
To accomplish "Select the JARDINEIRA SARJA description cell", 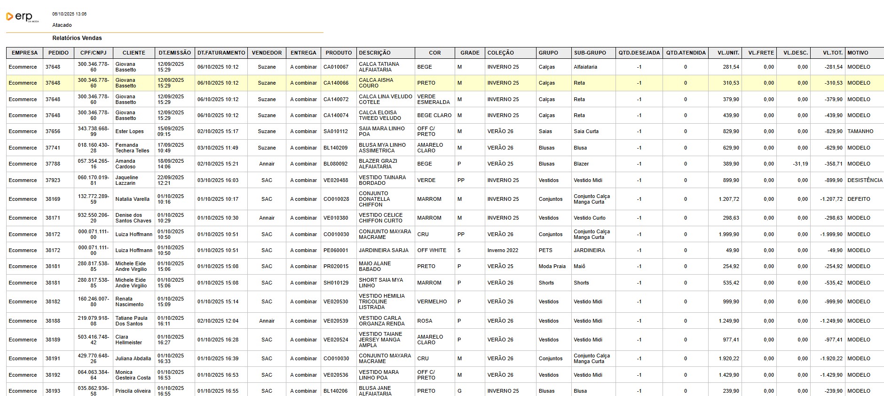I will [384, 251].
